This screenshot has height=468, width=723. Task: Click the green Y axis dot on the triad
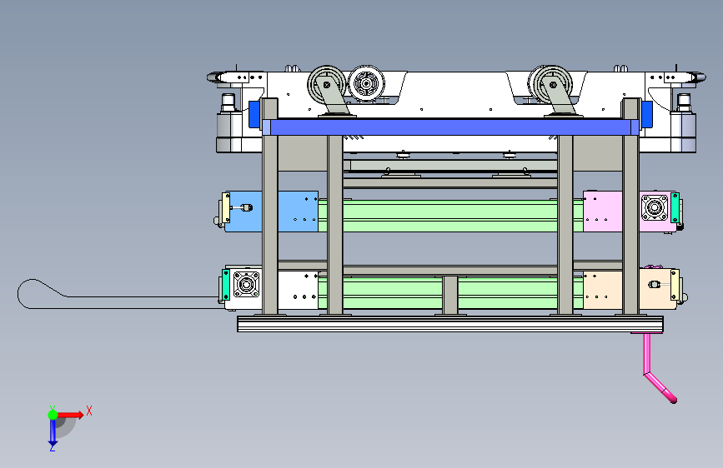53,415
